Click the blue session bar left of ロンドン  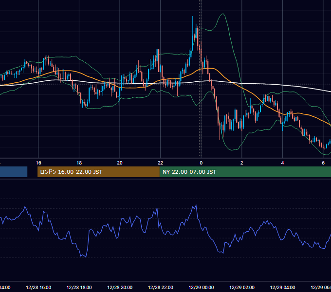[x=14, y=172]
